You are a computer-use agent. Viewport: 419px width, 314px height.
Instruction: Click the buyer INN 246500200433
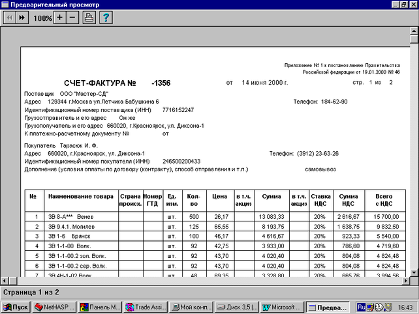tap(181, 162)
